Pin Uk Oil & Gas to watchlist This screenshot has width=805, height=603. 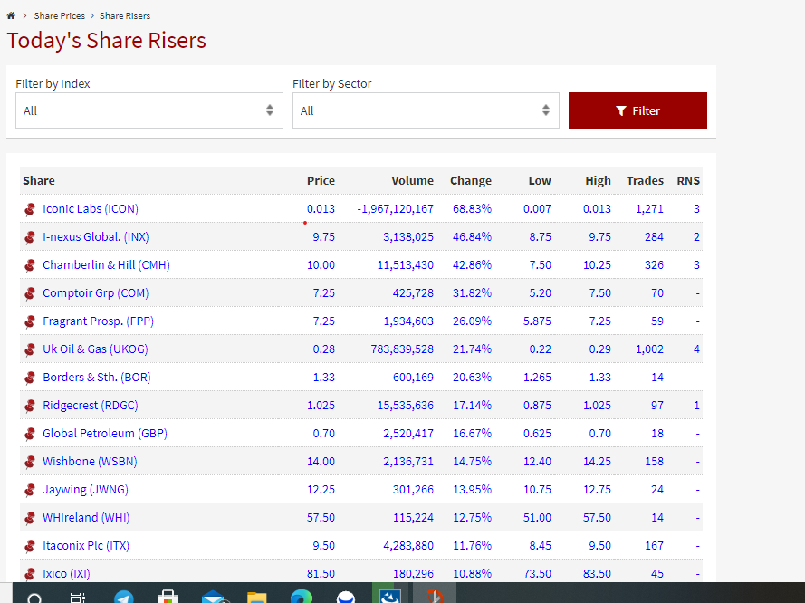(30, 349)
